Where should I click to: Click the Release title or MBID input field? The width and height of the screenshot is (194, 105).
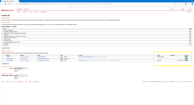click(x=21, y=76)
